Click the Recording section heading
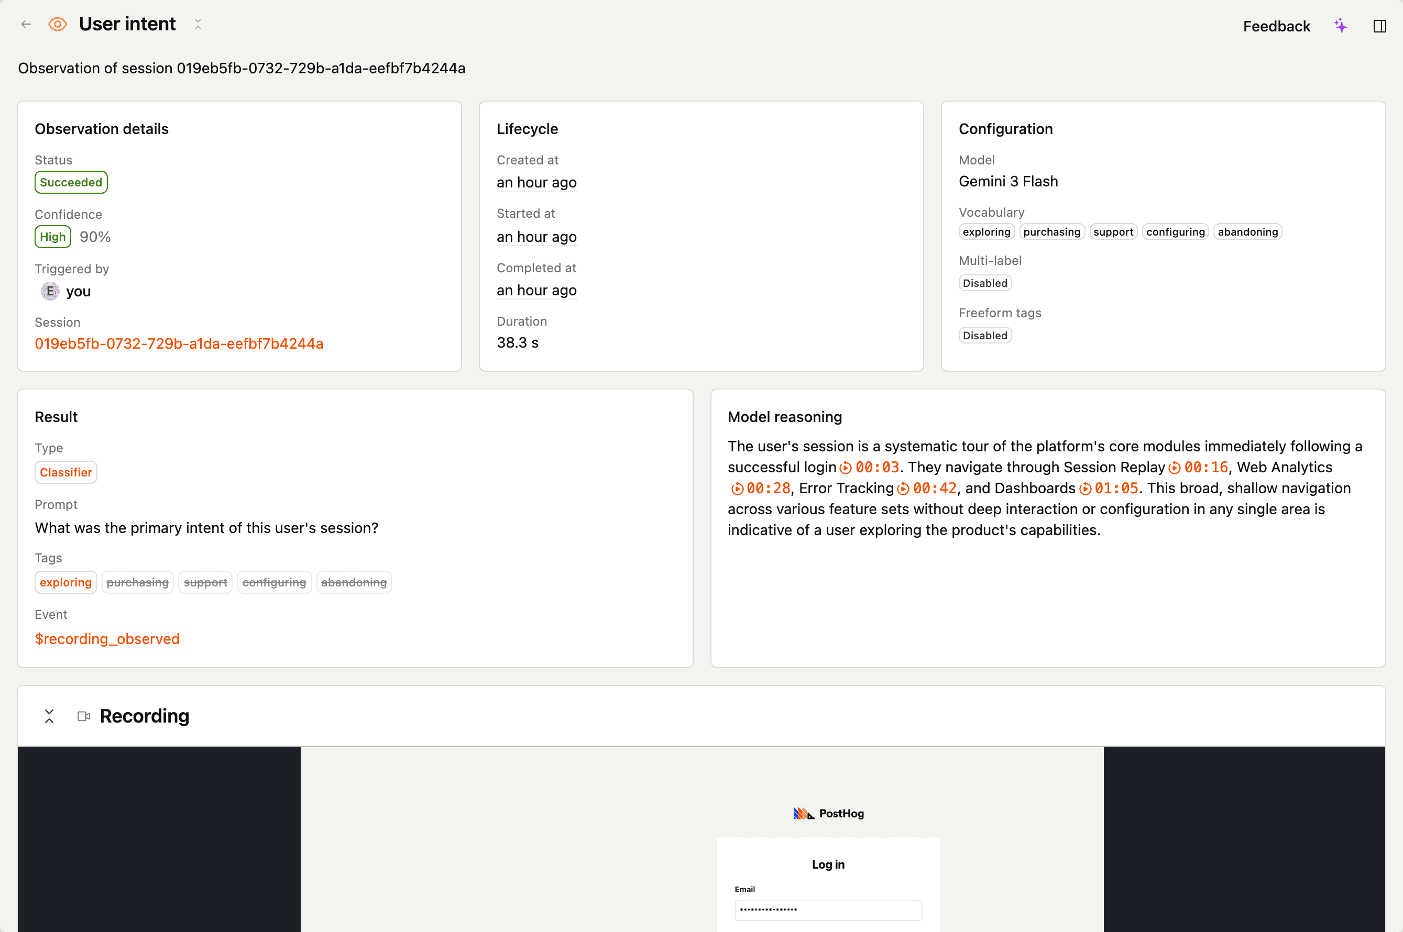This screenshot has width=1403, height=932. 145,716
